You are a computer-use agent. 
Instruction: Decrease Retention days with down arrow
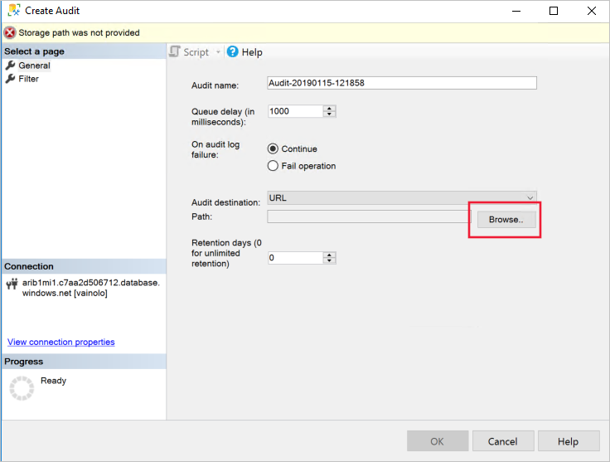point(330,260)
